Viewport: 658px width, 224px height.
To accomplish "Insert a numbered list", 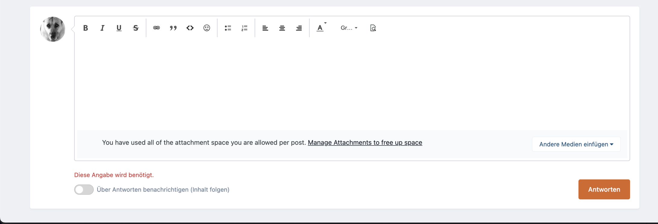I will tap(245, 28).
